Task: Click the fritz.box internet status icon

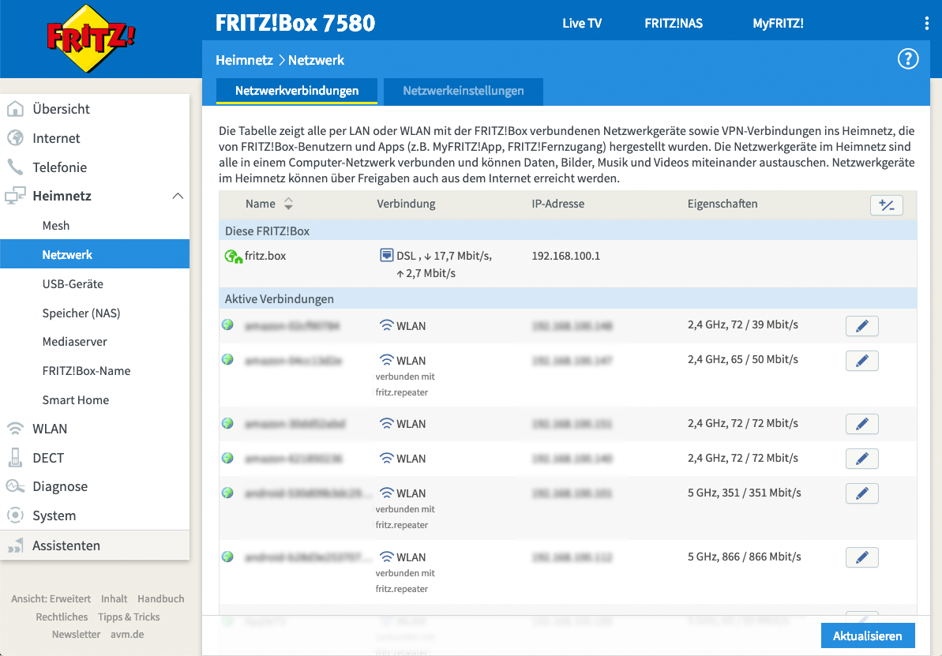Action: [233, 257]
